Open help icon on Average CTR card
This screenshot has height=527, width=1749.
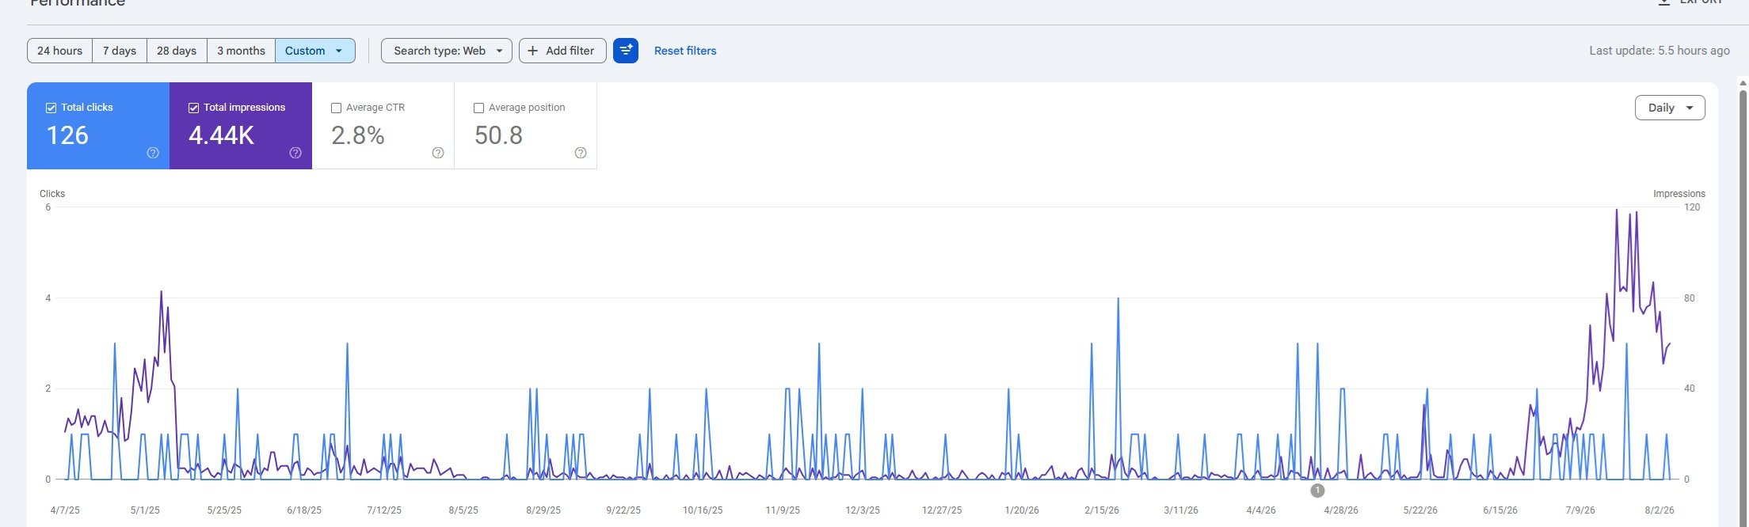[x=438, y=153]
